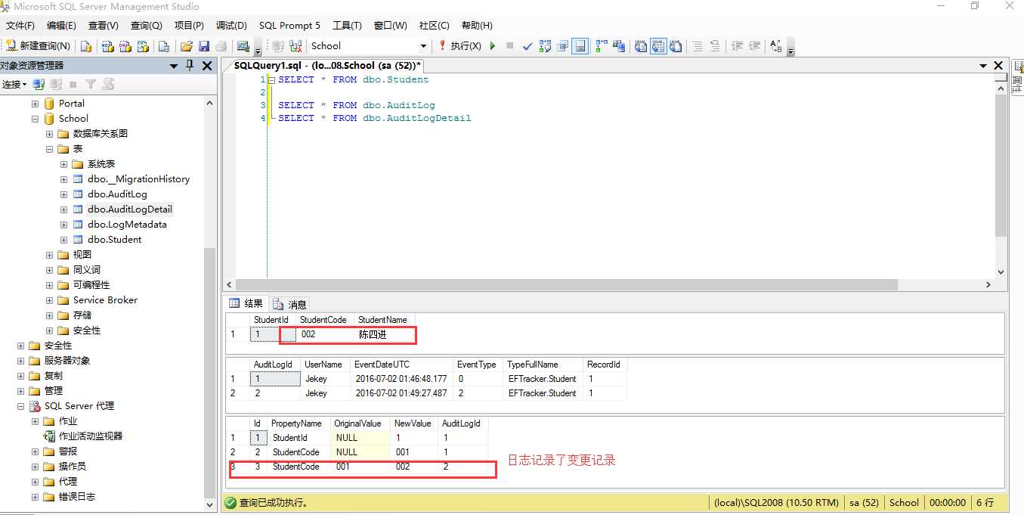Specify values for template parameters icon
The height and width of the screenshot is (515, 1024).
click(776, 46)
